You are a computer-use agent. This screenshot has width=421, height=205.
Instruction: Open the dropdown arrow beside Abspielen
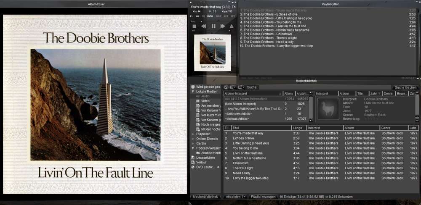point(244,197)
